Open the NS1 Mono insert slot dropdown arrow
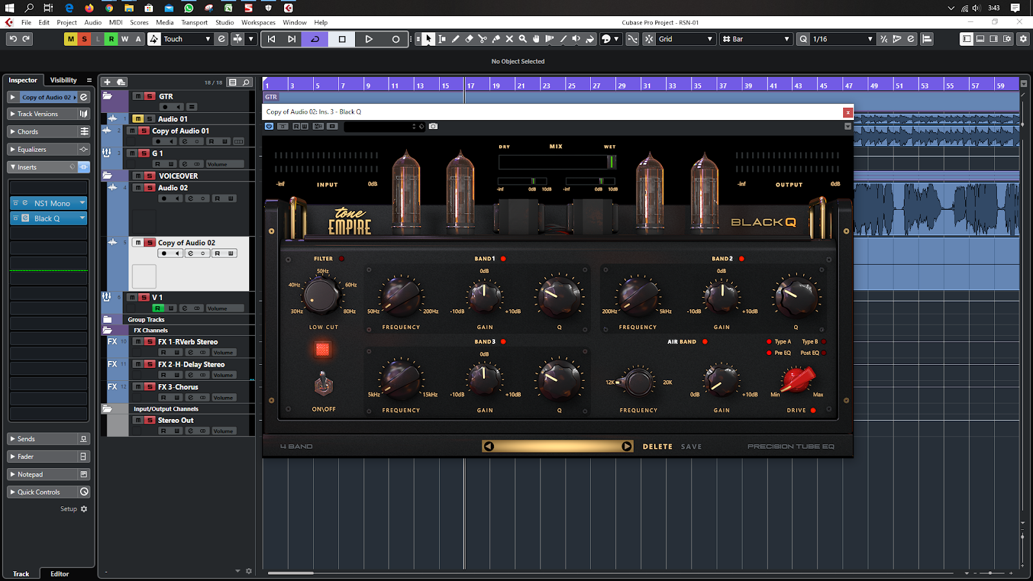 83,203
